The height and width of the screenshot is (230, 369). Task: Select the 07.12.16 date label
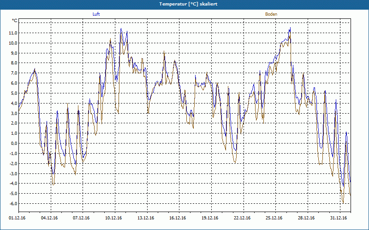point(82,218)
